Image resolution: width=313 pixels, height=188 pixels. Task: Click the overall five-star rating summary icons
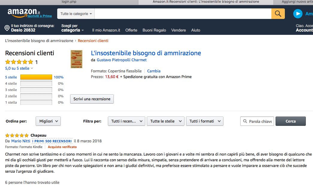[19, 62]
